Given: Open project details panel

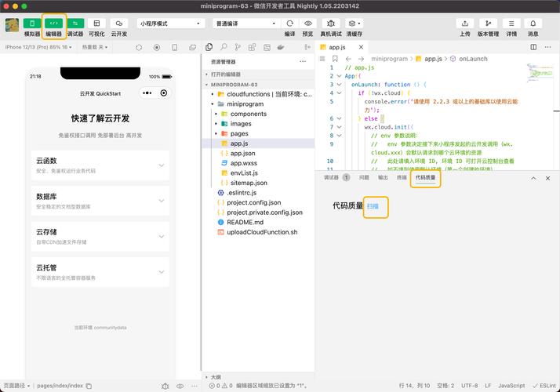Looking at the screenshot, I should click(x=511, y=24).
